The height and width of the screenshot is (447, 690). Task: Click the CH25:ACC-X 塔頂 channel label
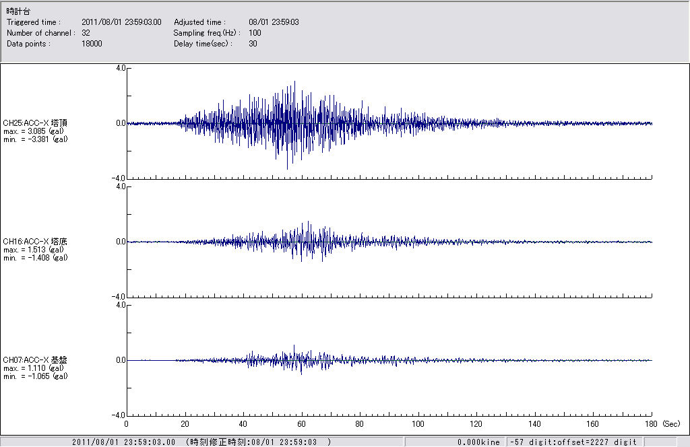[35, 123]
